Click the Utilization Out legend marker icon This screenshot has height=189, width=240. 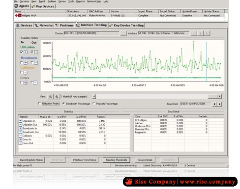pyautogui.click(x=36, y=52)
